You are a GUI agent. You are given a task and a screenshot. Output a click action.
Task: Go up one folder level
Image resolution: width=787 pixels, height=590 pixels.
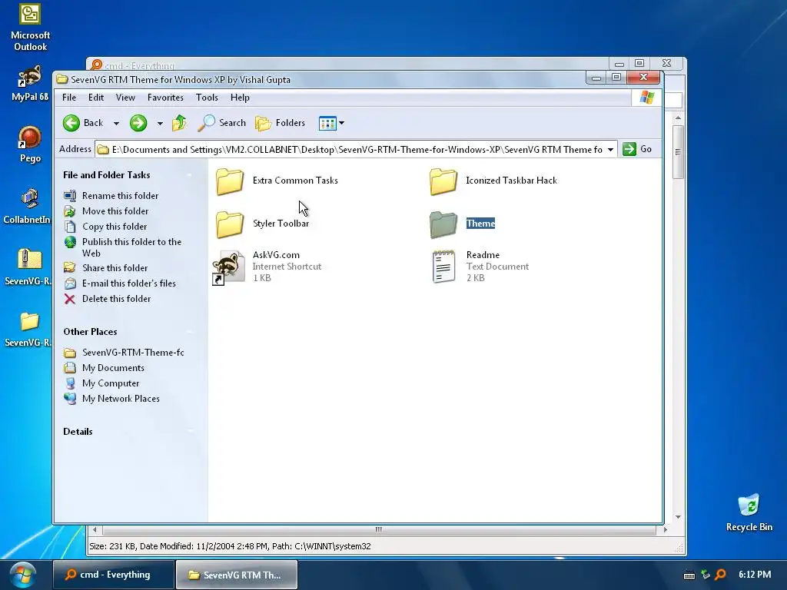[179, 123]
